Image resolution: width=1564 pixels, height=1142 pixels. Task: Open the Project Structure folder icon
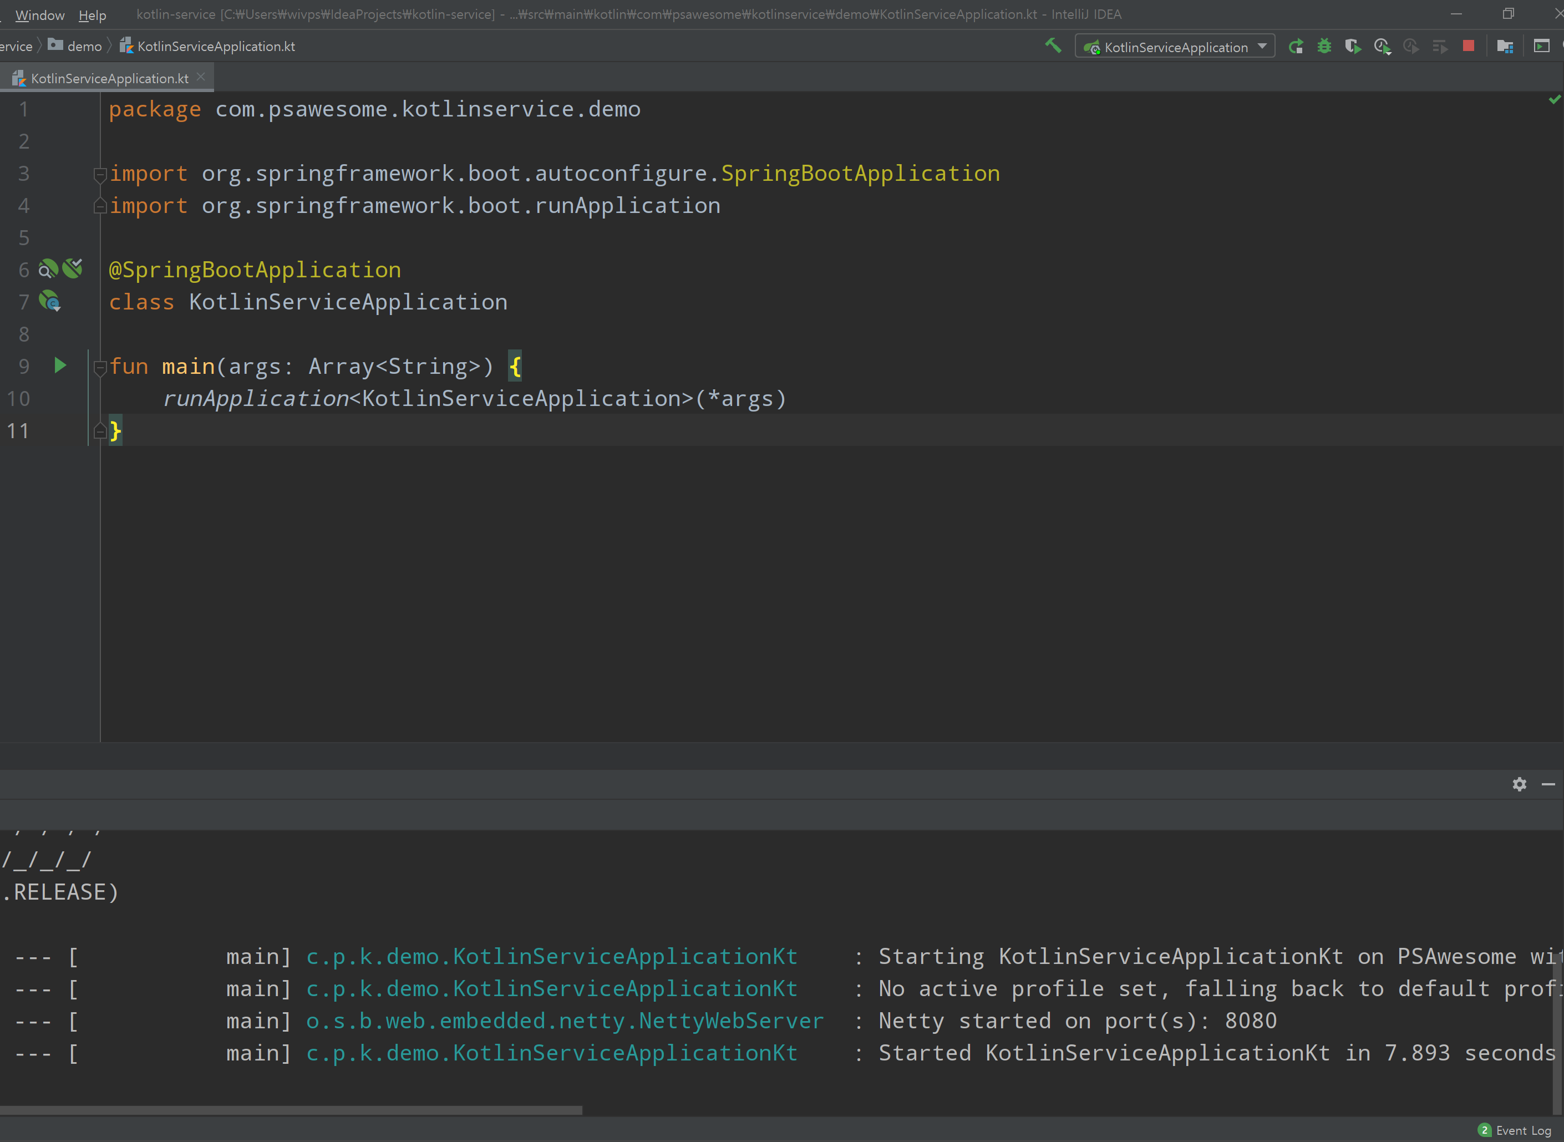(x=1505, y=47)
